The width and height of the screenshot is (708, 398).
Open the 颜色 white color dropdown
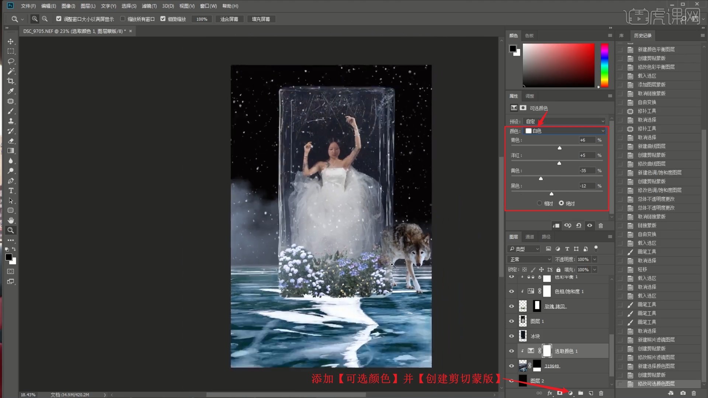pyautogui.click(x=565, y=131)
